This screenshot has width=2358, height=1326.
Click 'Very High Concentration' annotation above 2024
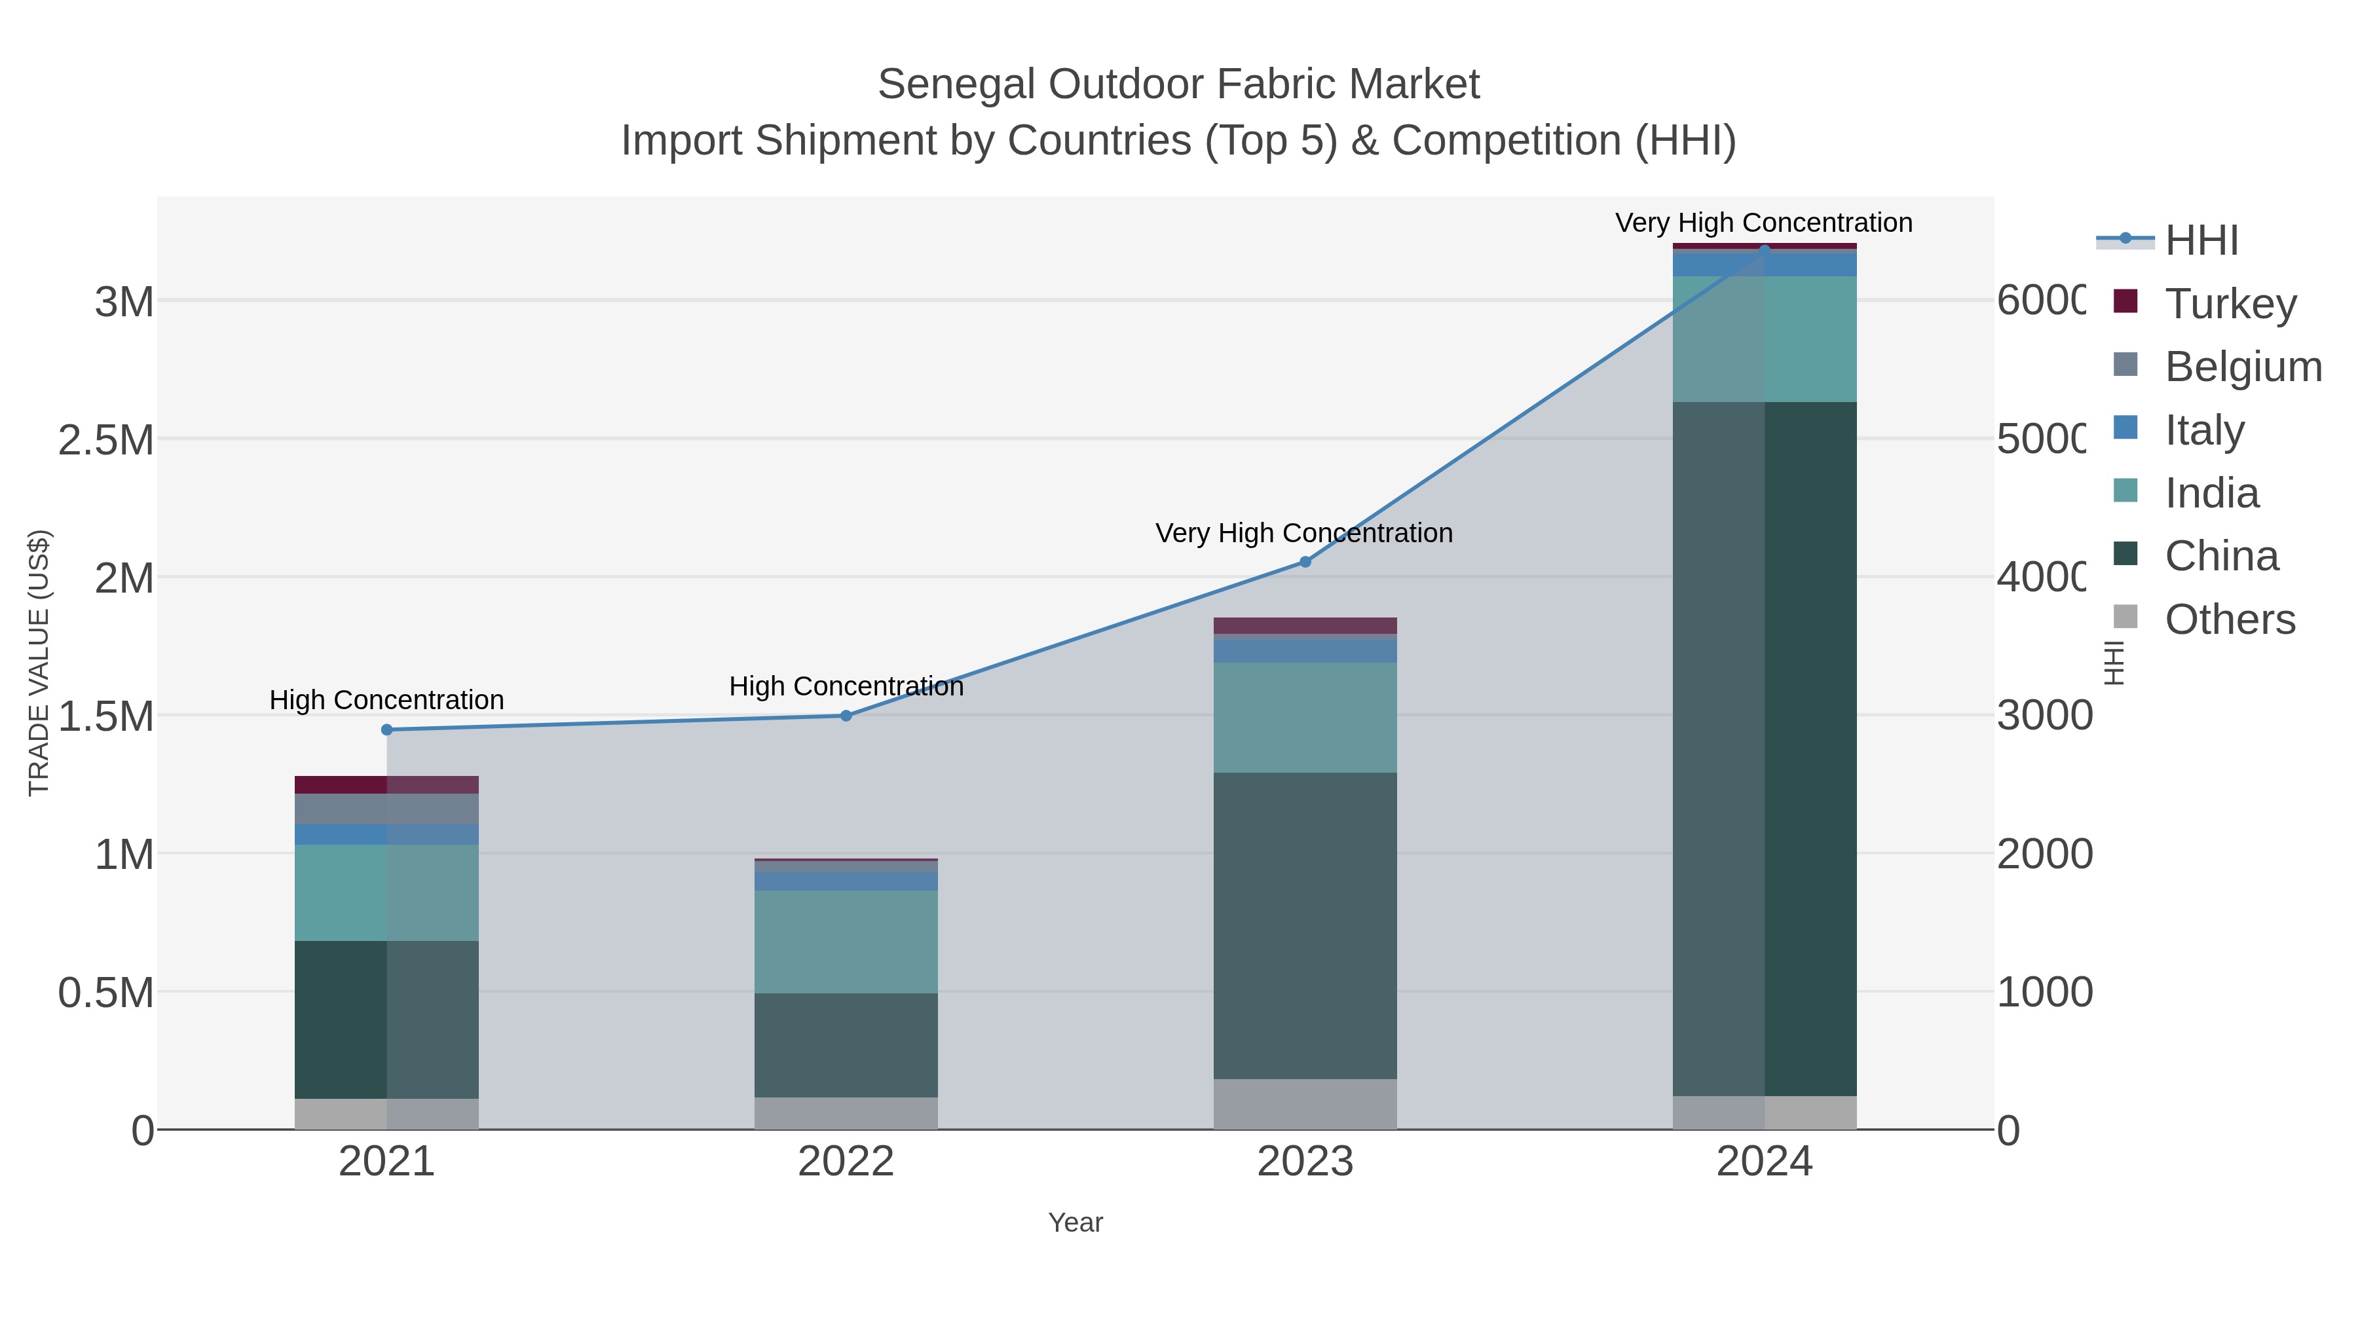point(1764,223)
